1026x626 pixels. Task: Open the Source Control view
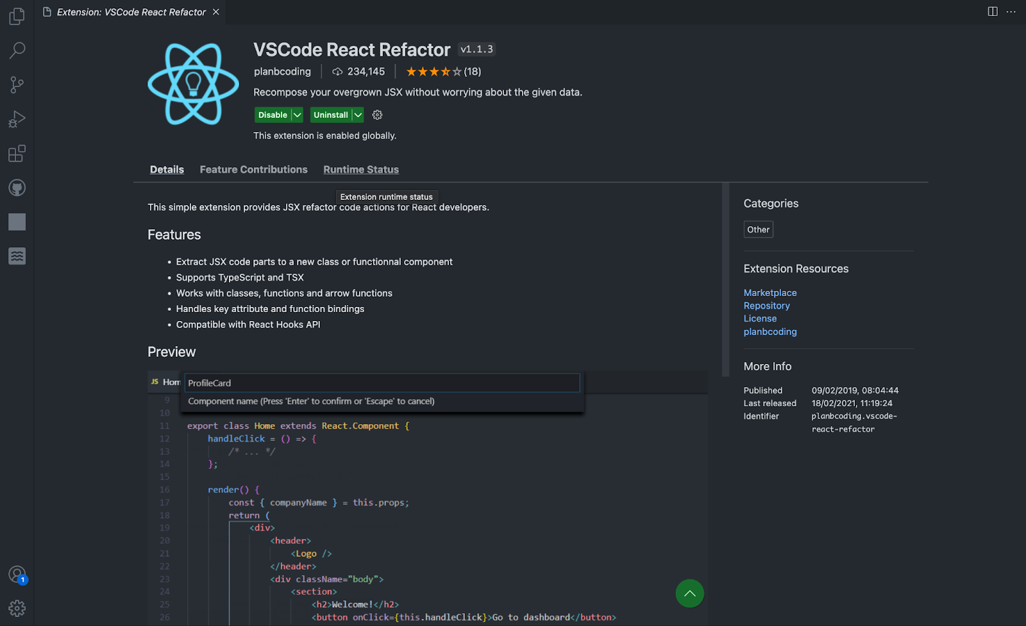(x=17, y=85)
